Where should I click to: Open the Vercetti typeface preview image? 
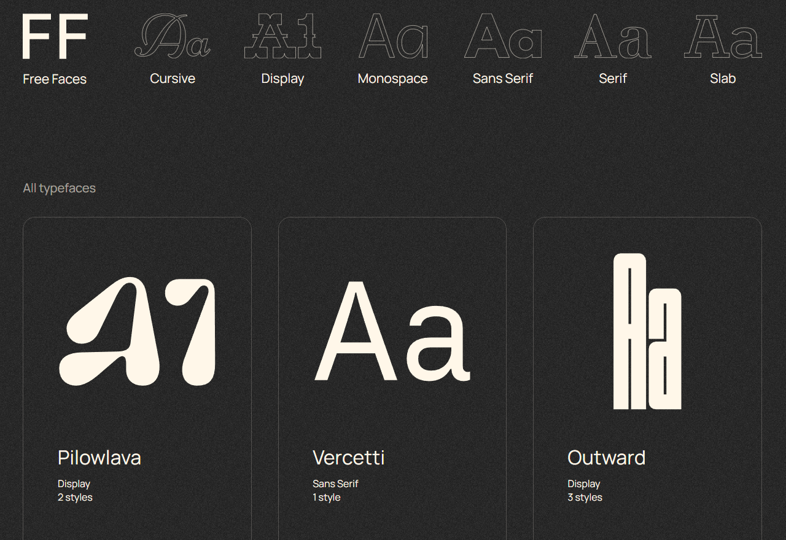tap(392, 331)
